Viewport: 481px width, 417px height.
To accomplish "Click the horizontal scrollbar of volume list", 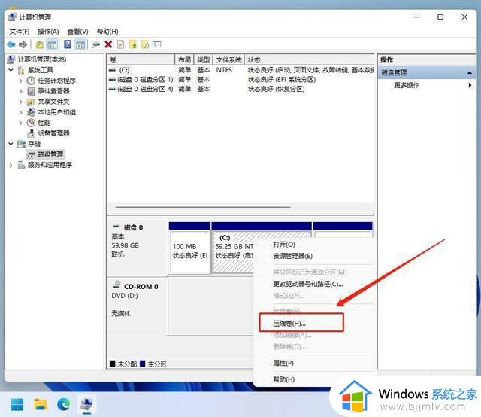I will coord(203,207).
